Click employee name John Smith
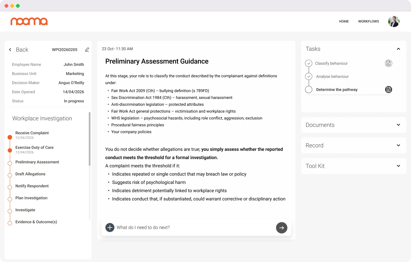The width and height of the screenshot is (411, 262). tap(74, 64)
